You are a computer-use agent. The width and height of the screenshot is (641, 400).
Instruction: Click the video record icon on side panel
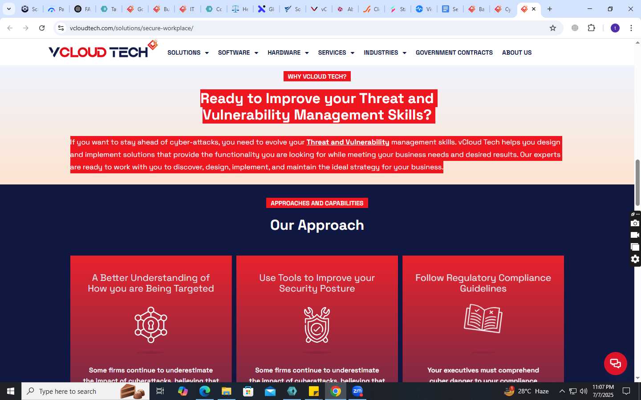pyautogui.click(x=635, y=235)
